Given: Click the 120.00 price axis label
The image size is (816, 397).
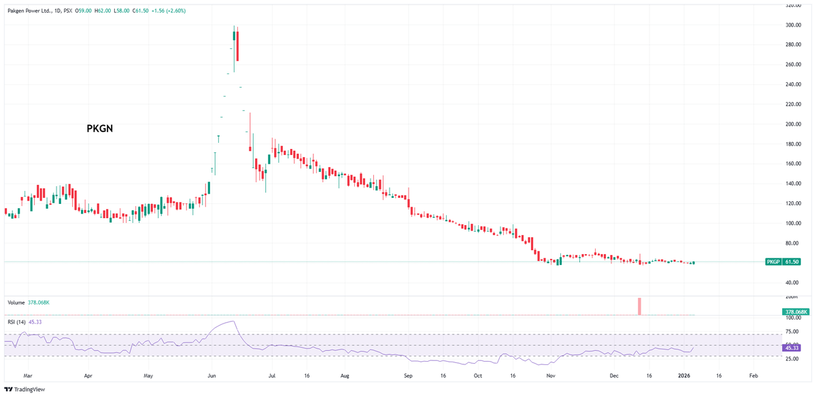Looking at the screenshot, I should pos(794,203).
